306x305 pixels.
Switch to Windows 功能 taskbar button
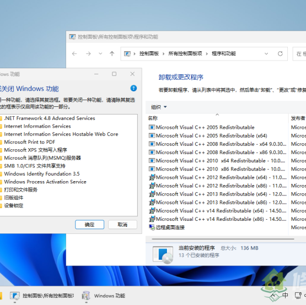[104, 296]
